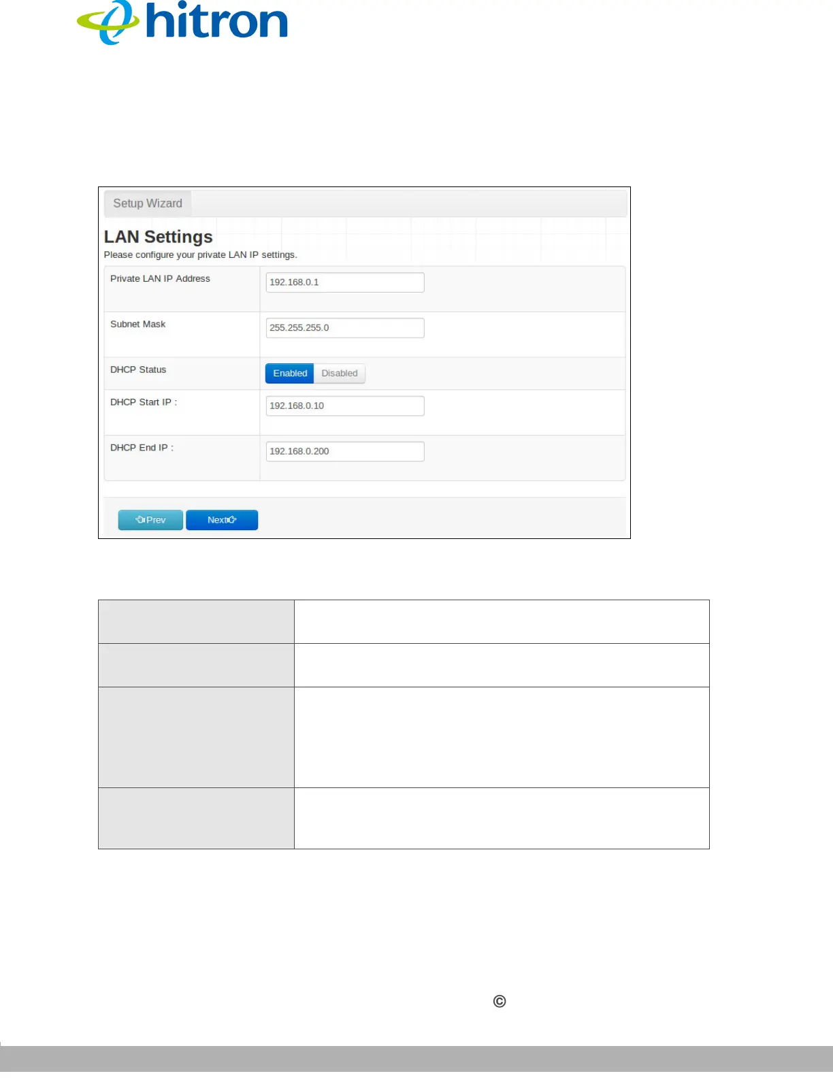Viewport: 833px width, 1078px height.
Task: Proceed with the Next button
Action: pyautogui.click(x=222, y=520)
